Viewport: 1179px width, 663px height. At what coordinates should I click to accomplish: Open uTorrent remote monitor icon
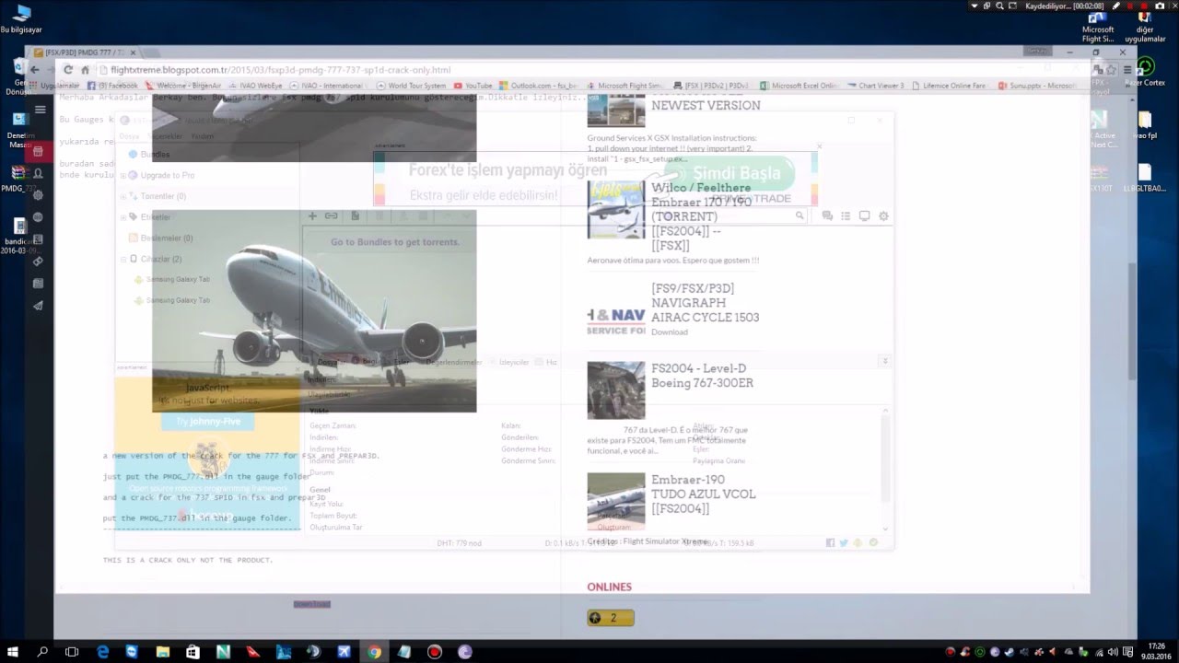(x=864, y=215)
